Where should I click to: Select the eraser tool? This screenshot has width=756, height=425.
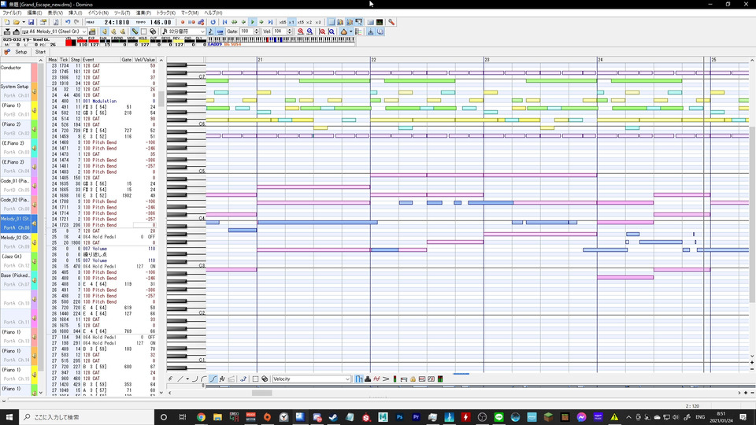coord(153,31)
